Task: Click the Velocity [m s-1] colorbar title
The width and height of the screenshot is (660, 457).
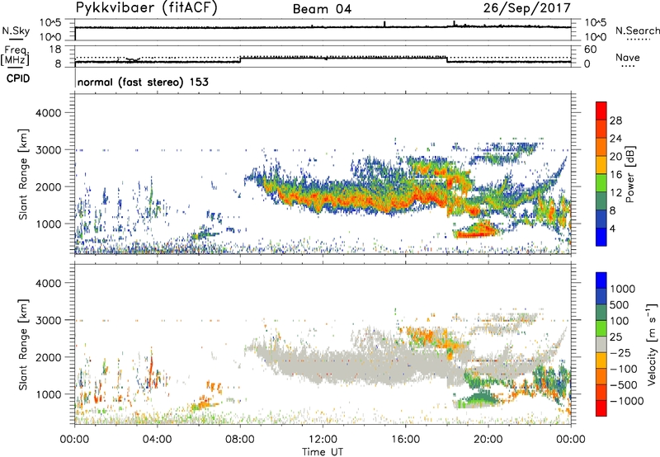Action: [x=652, y=344]
